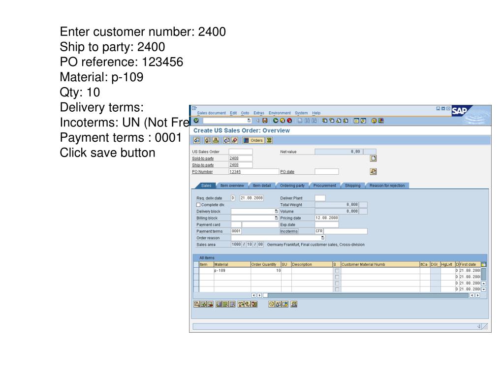Viewport: 504px width, 378px height.
Task: Open the Goto menu
Action: pyautogui.click(x=245, y=113)
